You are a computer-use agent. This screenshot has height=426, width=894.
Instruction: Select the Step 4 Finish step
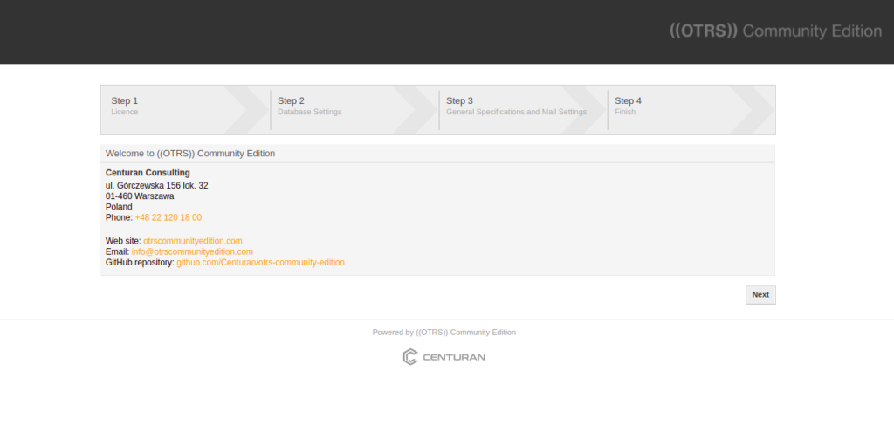coord(691,110)
